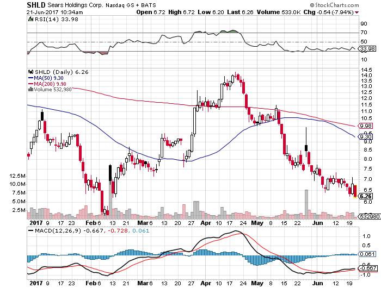This screenshot has width=381, height=288.
Task: Click Feb on the price chart date axis
Action: point(91,223)
